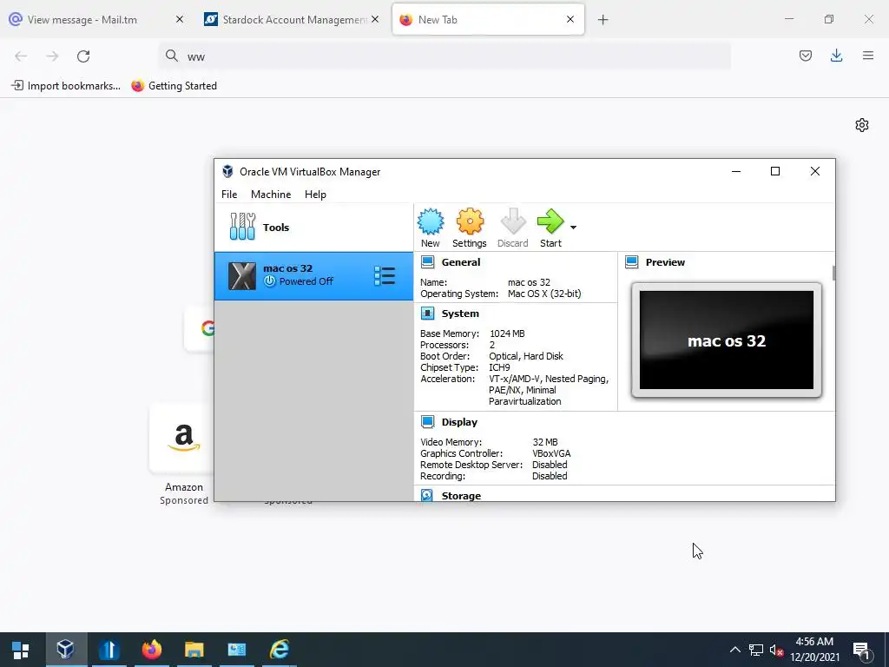Click the System section icon
The height and width of the screenshot is (667, 889).
click(427, 313)
